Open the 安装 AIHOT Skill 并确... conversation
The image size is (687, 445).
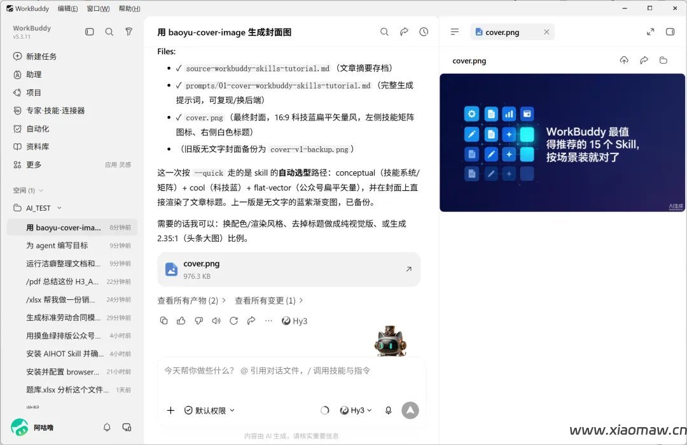[x=73, y=353]
